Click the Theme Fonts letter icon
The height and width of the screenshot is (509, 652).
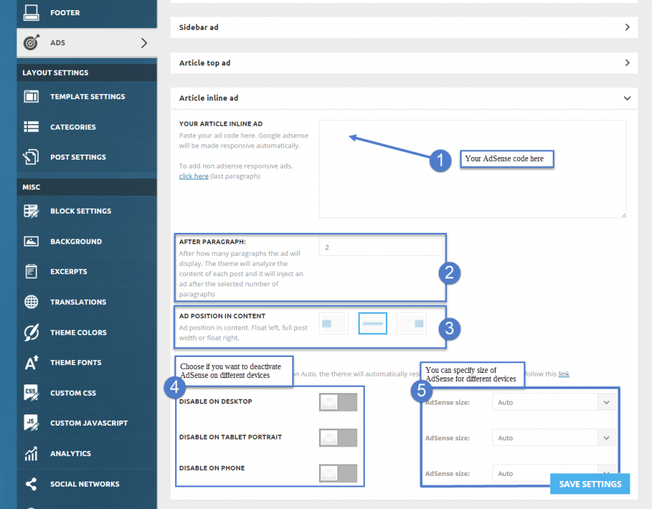click(31, 363)
